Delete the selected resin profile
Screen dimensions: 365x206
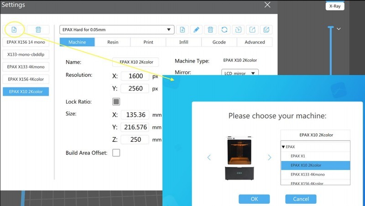(210, 30)
